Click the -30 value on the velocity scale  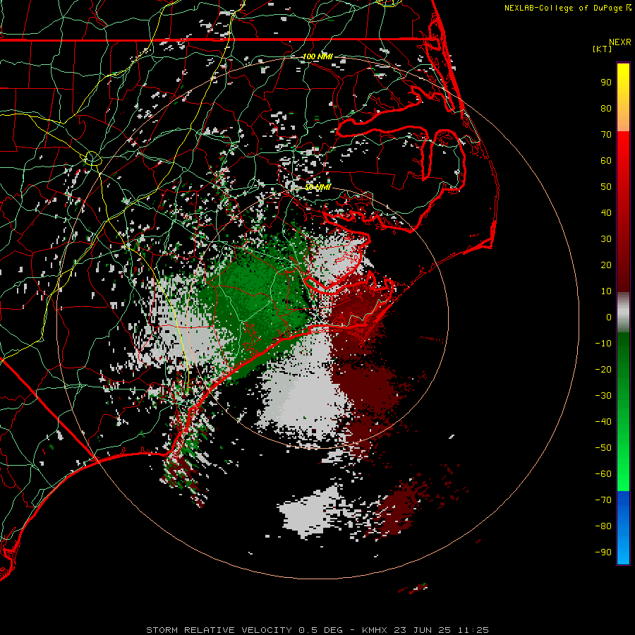tap(603, 396)
